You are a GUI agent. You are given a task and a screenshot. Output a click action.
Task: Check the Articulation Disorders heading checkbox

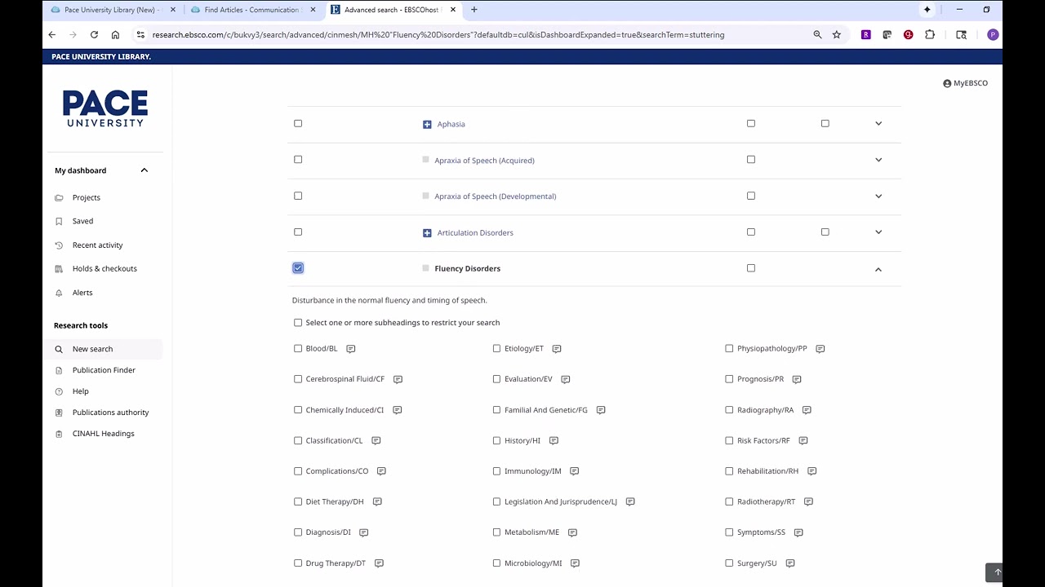pyautogui.click(x=298, y=232)
